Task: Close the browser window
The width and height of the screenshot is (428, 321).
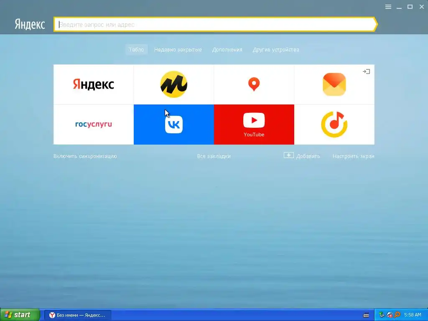Action: [x=421, y=7]
